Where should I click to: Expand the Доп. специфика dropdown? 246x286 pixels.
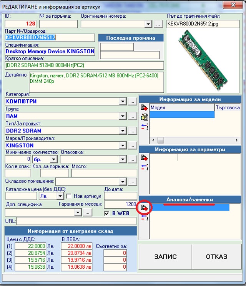[x=78, y=212]
